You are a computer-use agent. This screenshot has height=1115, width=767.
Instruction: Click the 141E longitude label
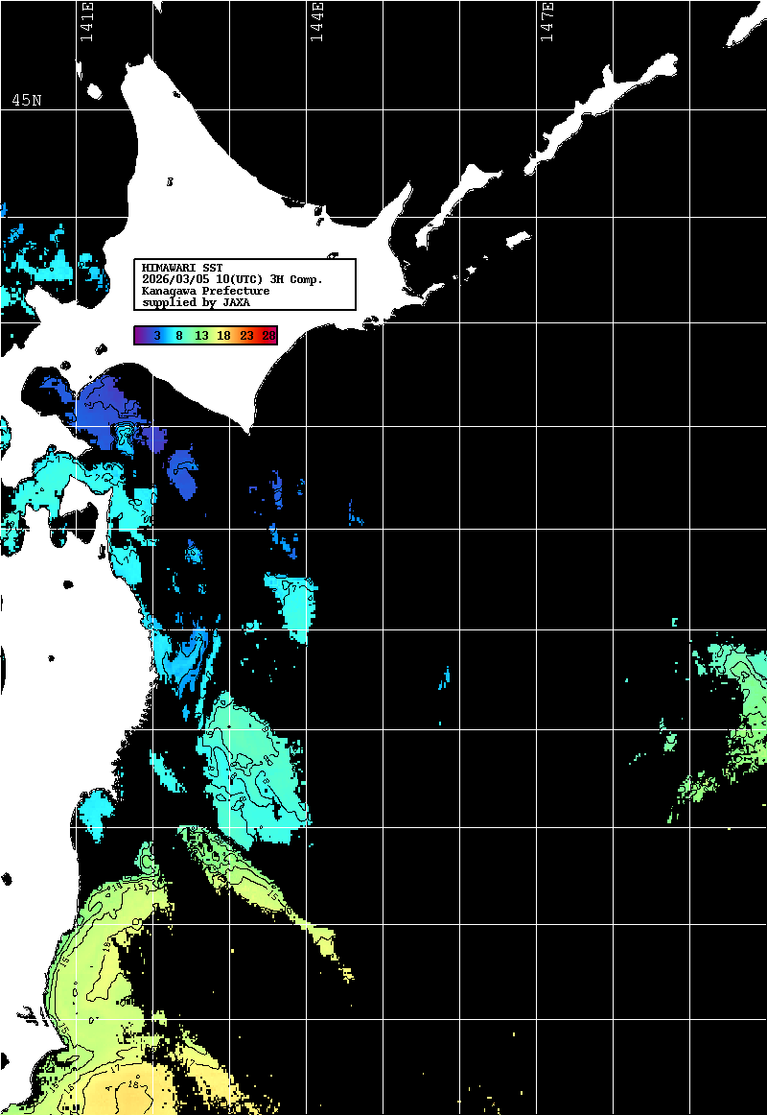[87, 23]
